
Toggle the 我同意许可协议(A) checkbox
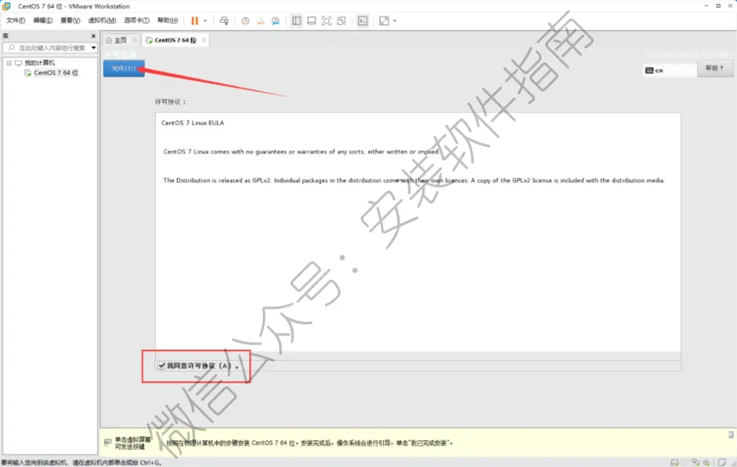click(161, 365)
